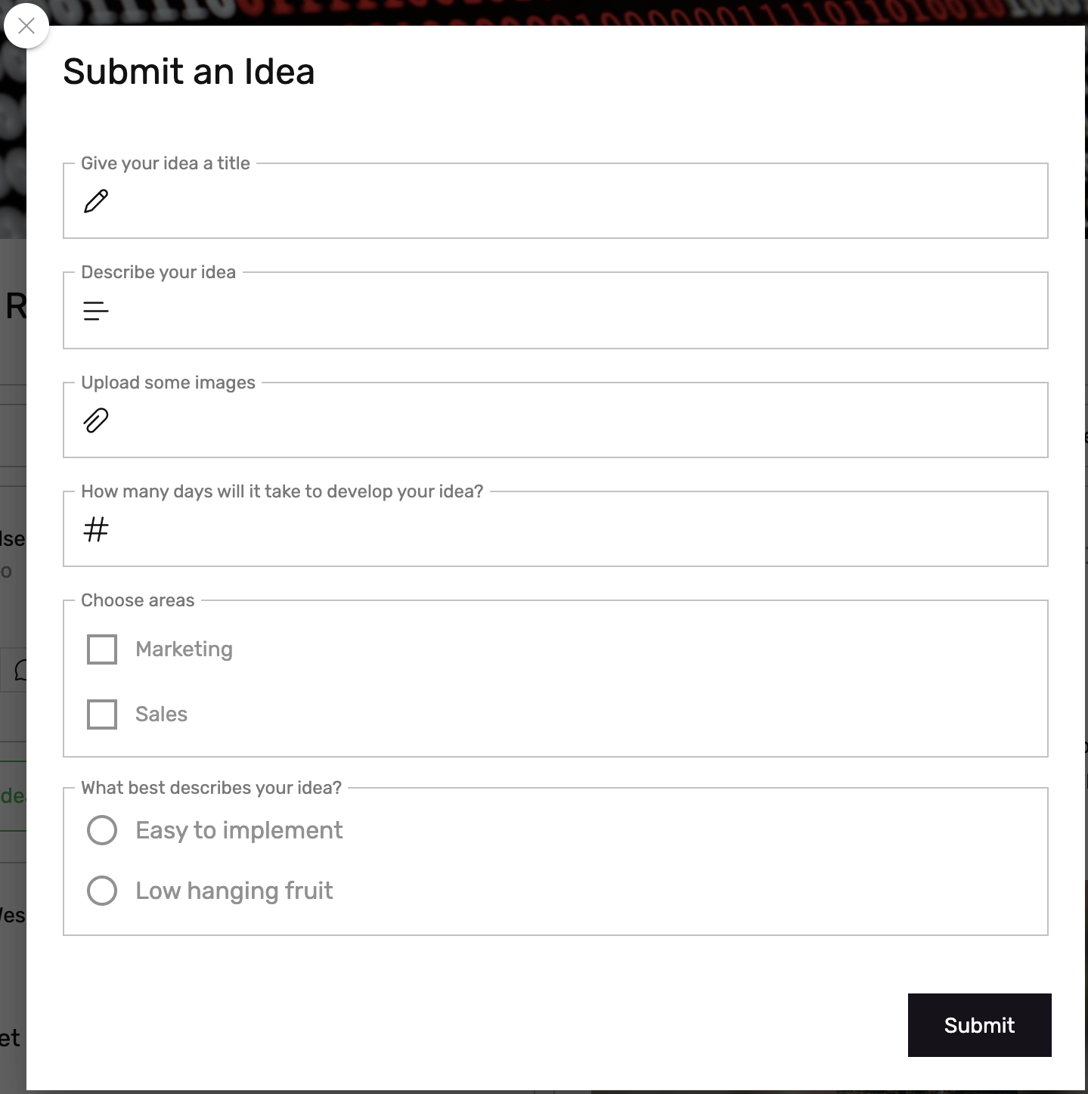Open the Upload some images field
This screenshot has width=1088, height=1094.
pos(556,420)
